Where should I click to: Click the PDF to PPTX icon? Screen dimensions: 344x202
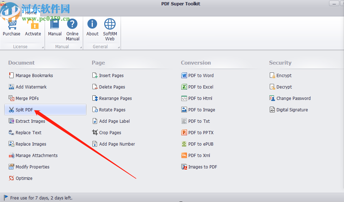click(x=184, y=132)
